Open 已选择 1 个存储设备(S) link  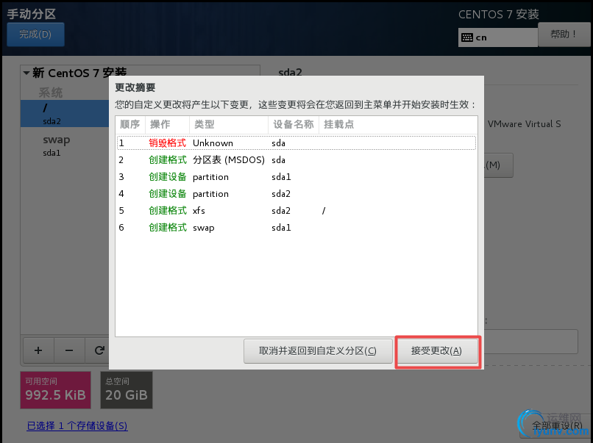77,426
